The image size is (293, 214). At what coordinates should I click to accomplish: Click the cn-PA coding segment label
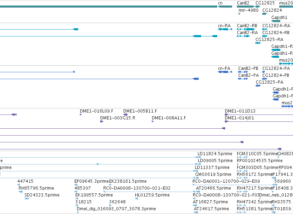coord(224,68)
